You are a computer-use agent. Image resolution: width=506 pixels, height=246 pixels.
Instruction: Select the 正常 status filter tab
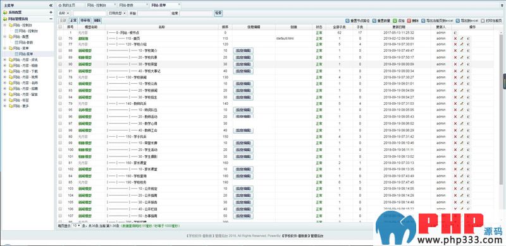73,20
